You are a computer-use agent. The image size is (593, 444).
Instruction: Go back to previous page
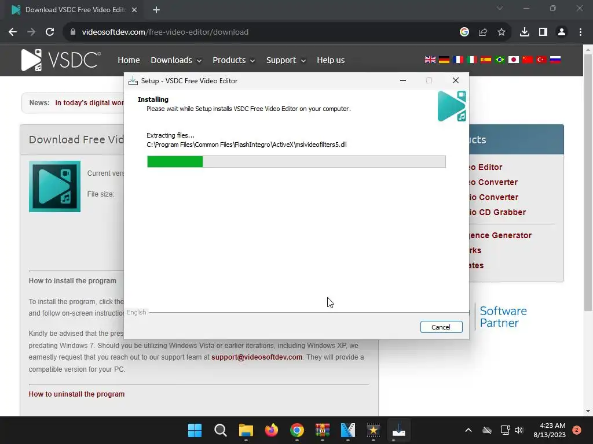pyautogui.click(x=13, y=32)
